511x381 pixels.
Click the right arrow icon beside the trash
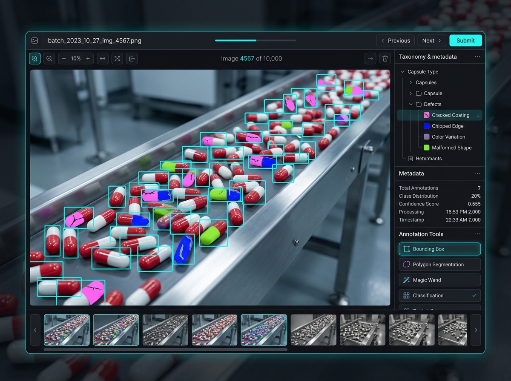[370, 59]
